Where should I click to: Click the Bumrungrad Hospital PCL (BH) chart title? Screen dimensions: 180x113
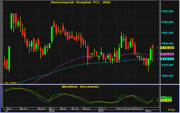[x=81, y=2]
